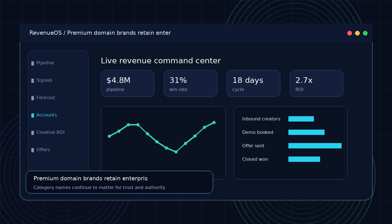Screen dimensions: 392x224
Task: Click the Closed won funnel bar
Action: point(304,159)
